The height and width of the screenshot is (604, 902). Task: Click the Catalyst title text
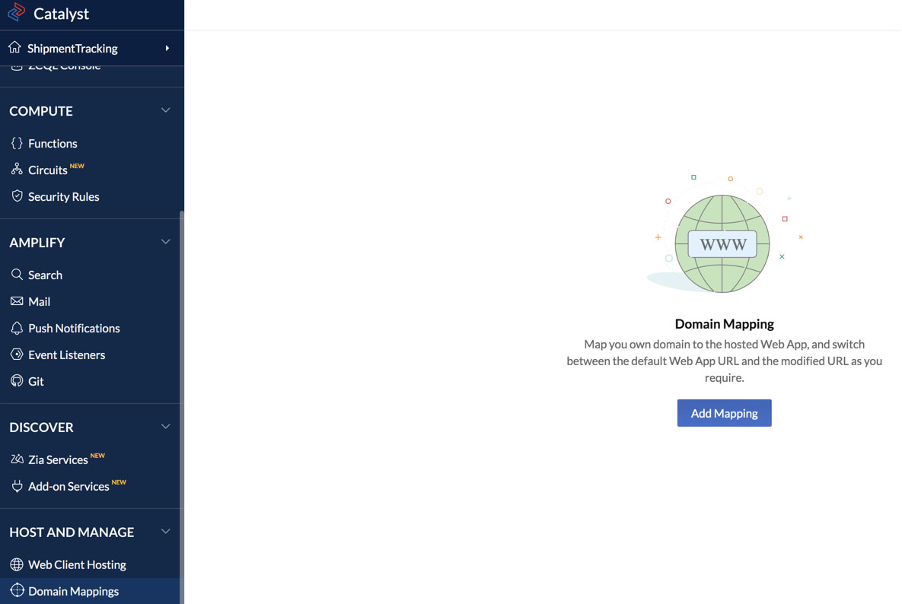click(61, 14)
